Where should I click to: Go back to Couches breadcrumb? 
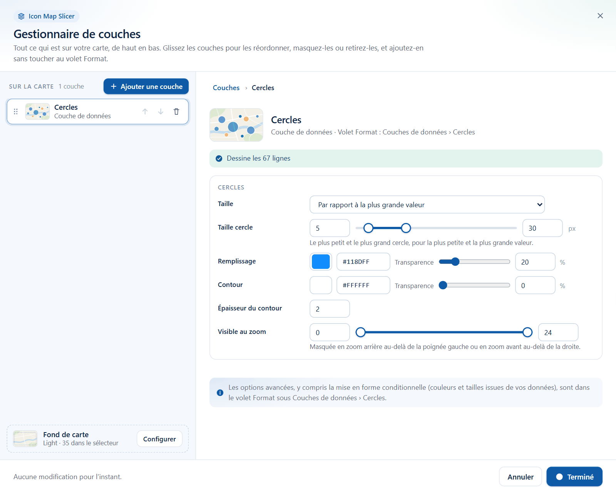click(x=226, y=88)
